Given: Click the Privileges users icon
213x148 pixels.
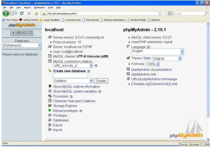Looking at the screenshot, I should [x=50, y=115].
